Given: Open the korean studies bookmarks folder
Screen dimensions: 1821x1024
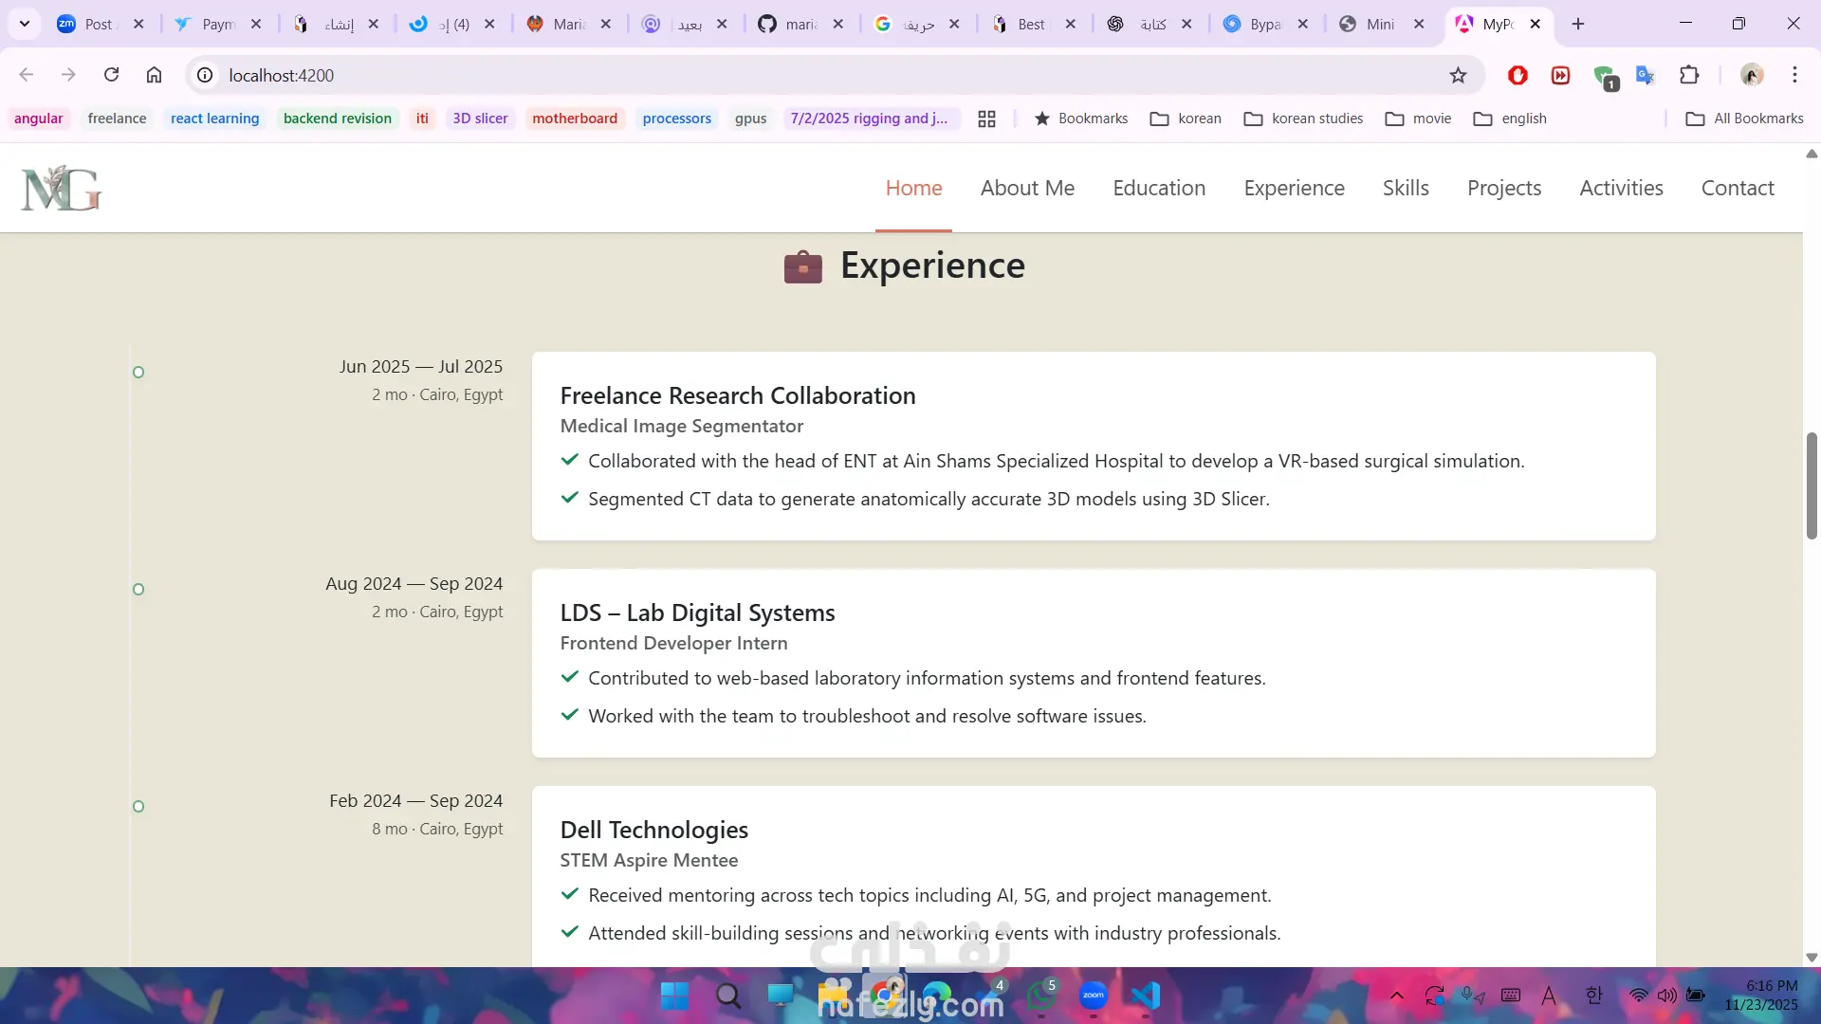Looking at the screenshot, I should tap(1303, 119).
